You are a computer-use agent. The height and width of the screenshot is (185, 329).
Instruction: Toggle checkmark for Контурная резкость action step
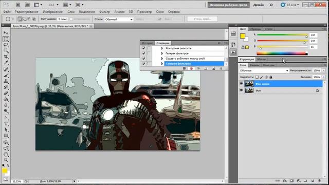click(x=143, y=48)
